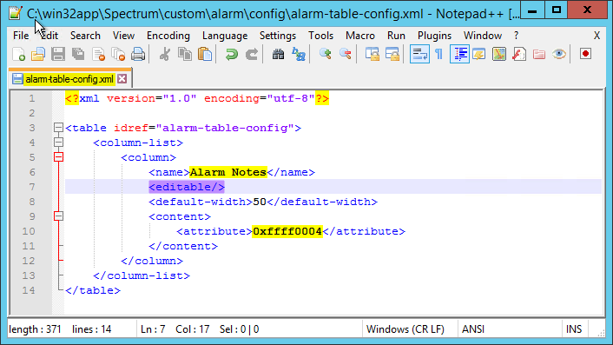Click the 0xffff0004 attribute value
613x345 pixels.
tap(287, 231)
